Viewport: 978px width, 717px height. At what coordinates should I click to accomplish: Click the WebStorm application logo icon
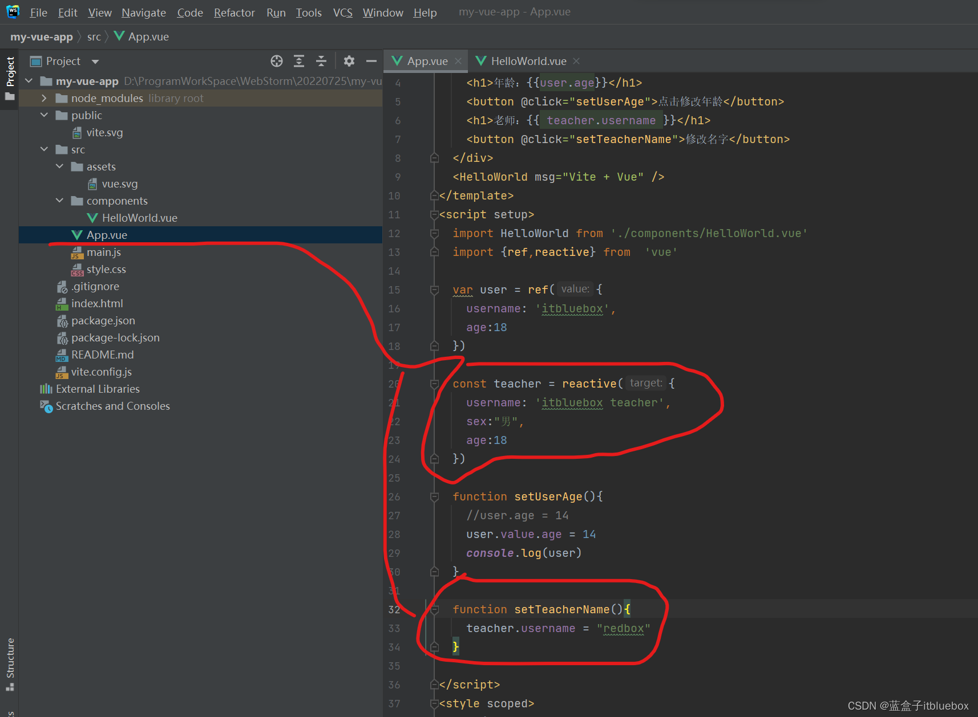(x=13, y=11)
